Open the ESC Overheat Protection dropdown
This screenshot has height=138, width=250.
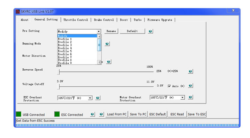pos(90,98)
